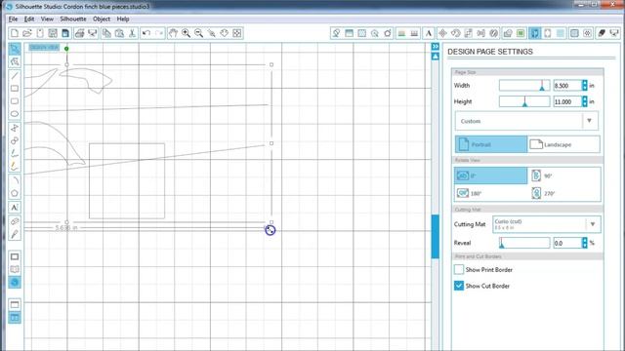Screen dimensions: 625x351
Task: Create a new document with the New icon
Action: click(15, 33)
